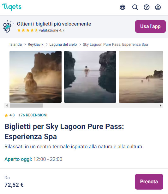Click the gallery scroll right arrow
This screenshot has height=194, width=168.
(x=160, y=106)
